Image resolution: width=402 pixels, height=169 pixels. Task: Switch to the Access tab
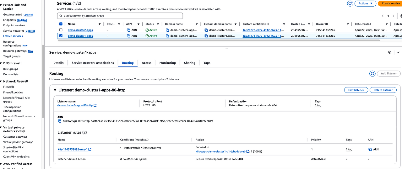pyautogui.click(x=146, y=63)
